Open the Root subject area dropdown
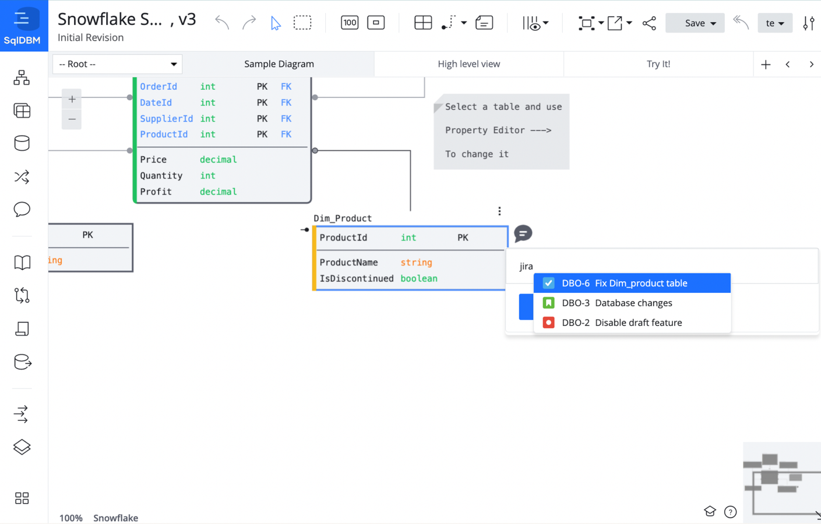Screen dimensions: 821x524 pyautogui.click(x=117, y=64)
